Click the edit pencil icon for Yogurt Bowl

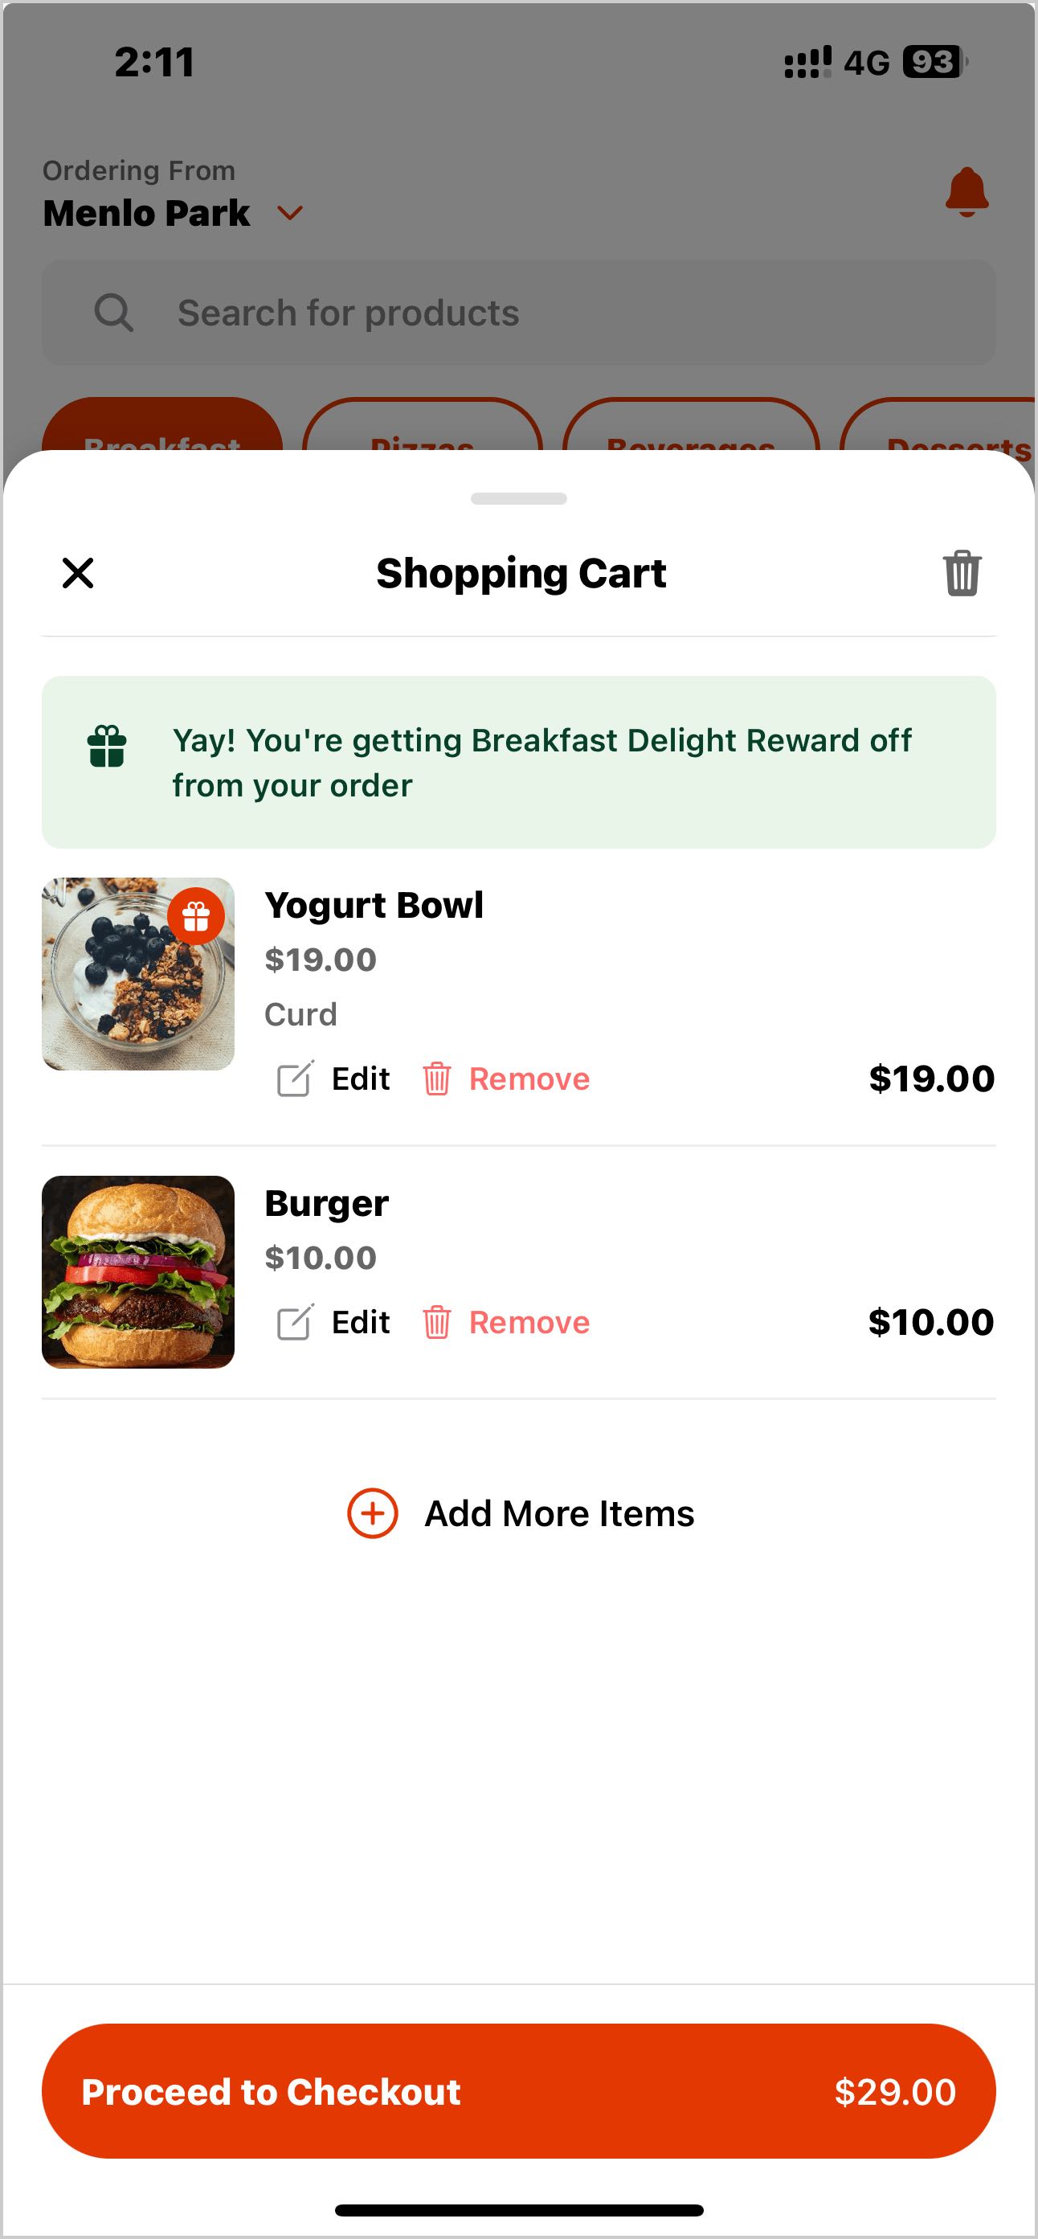(x=295, y=1079)
